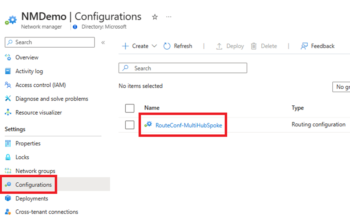Viewport: 350px width, 219px height.
Task: Click the Directory info icon
Action: 75,27
